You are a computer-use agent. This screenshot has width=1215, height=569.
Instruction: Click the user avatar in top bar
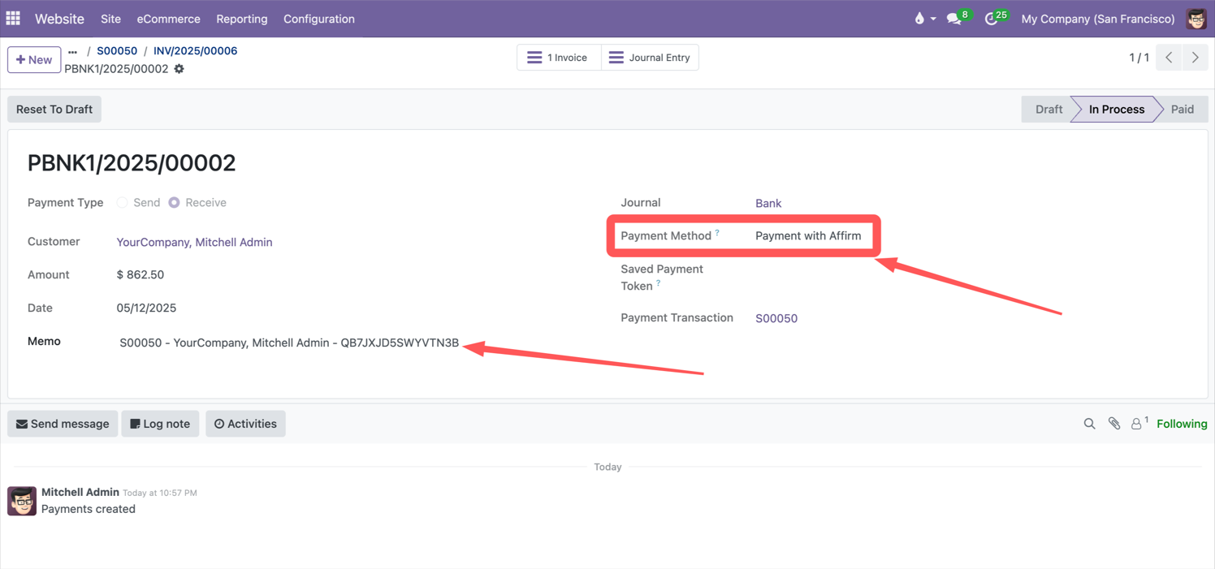click(x=1196, y=18)
